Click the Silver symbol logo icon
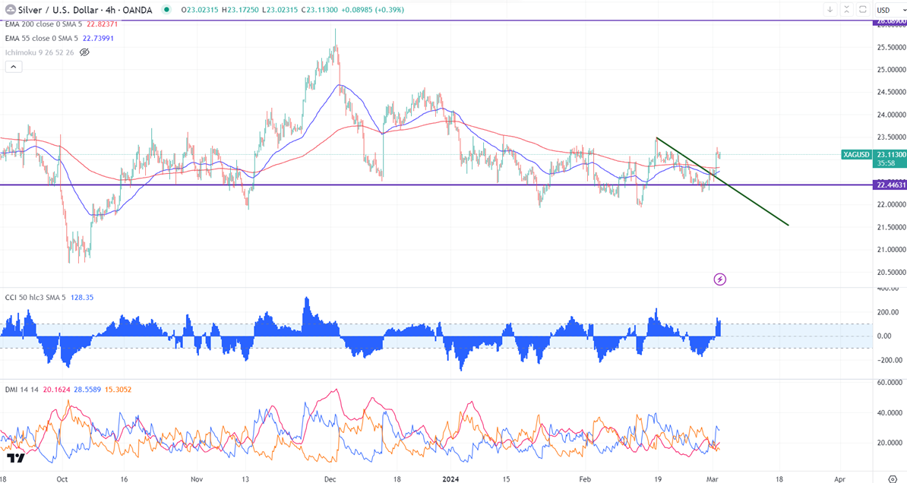 (x=7, y=10)
